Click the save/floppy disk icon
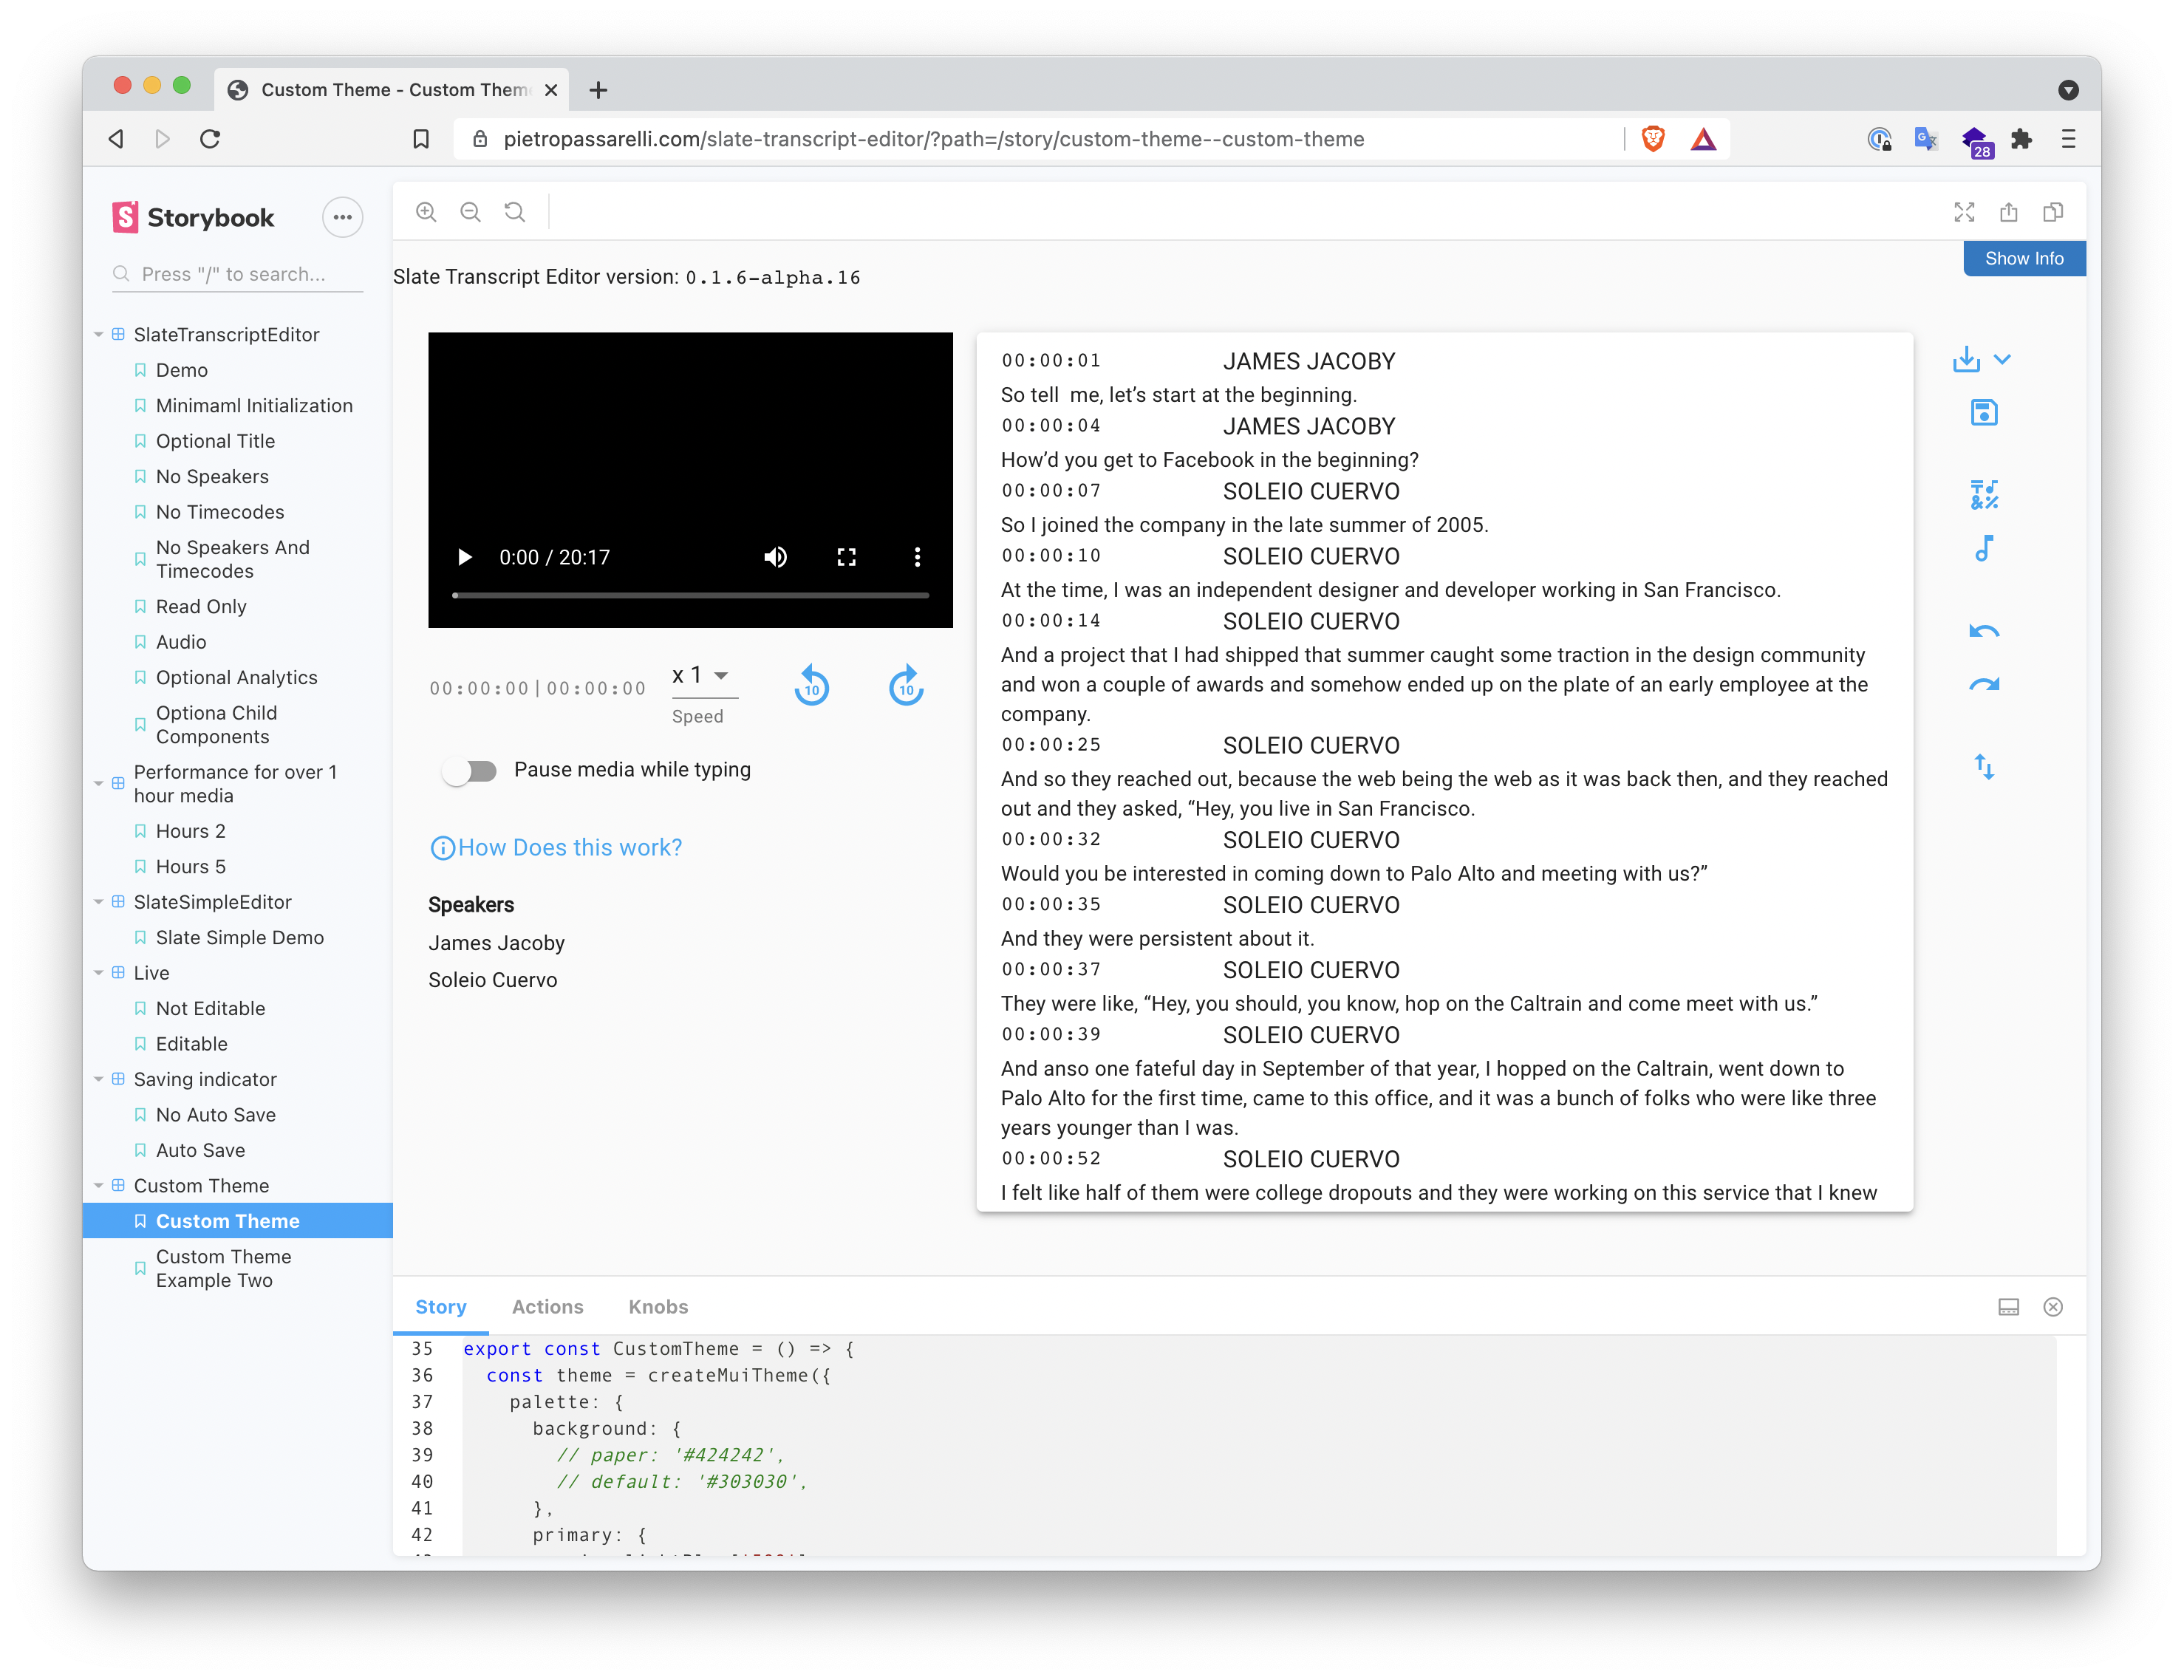Viewport: 2184px width, 1680px height. pyautogui.click(x=1981, y=413)
